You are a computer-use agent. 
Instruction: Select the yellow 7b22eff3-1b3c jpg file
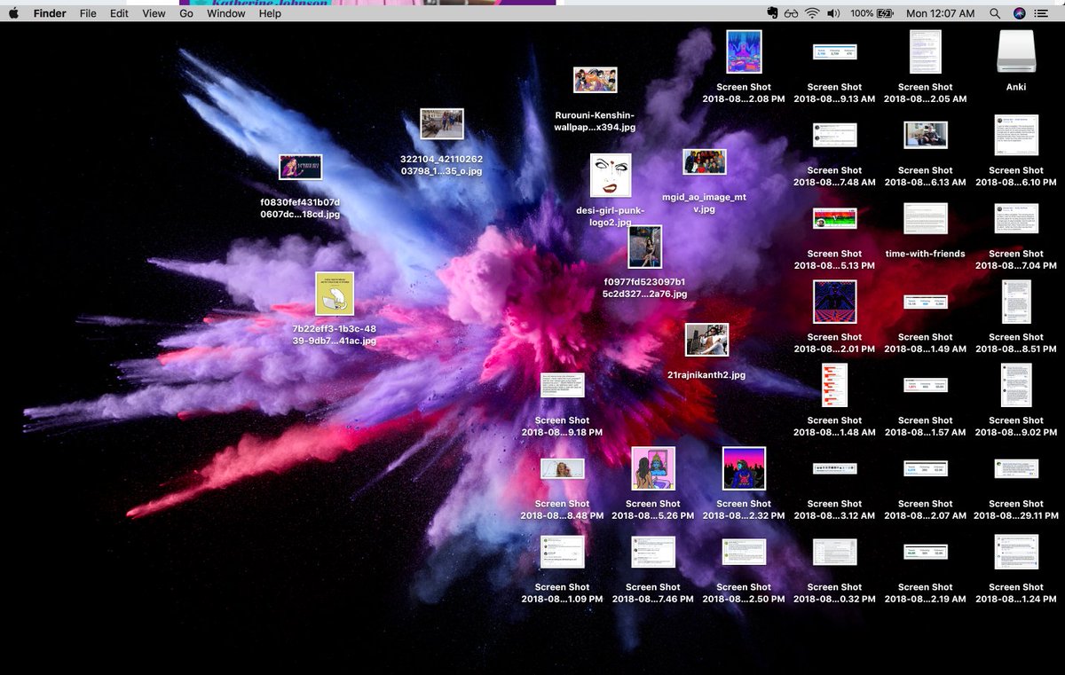click(335, 294)
